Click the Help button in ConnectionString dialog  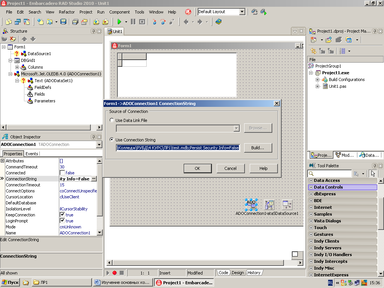point(264,168)
